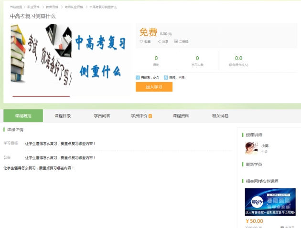The image size is (301, 228).
Task: Open the 课程目录 tab
Action: pyautogui.click(x=63, y=116)
